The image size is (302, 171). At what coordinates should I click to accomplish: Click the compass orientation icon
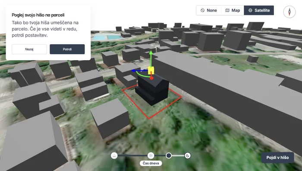click(289, 12)
